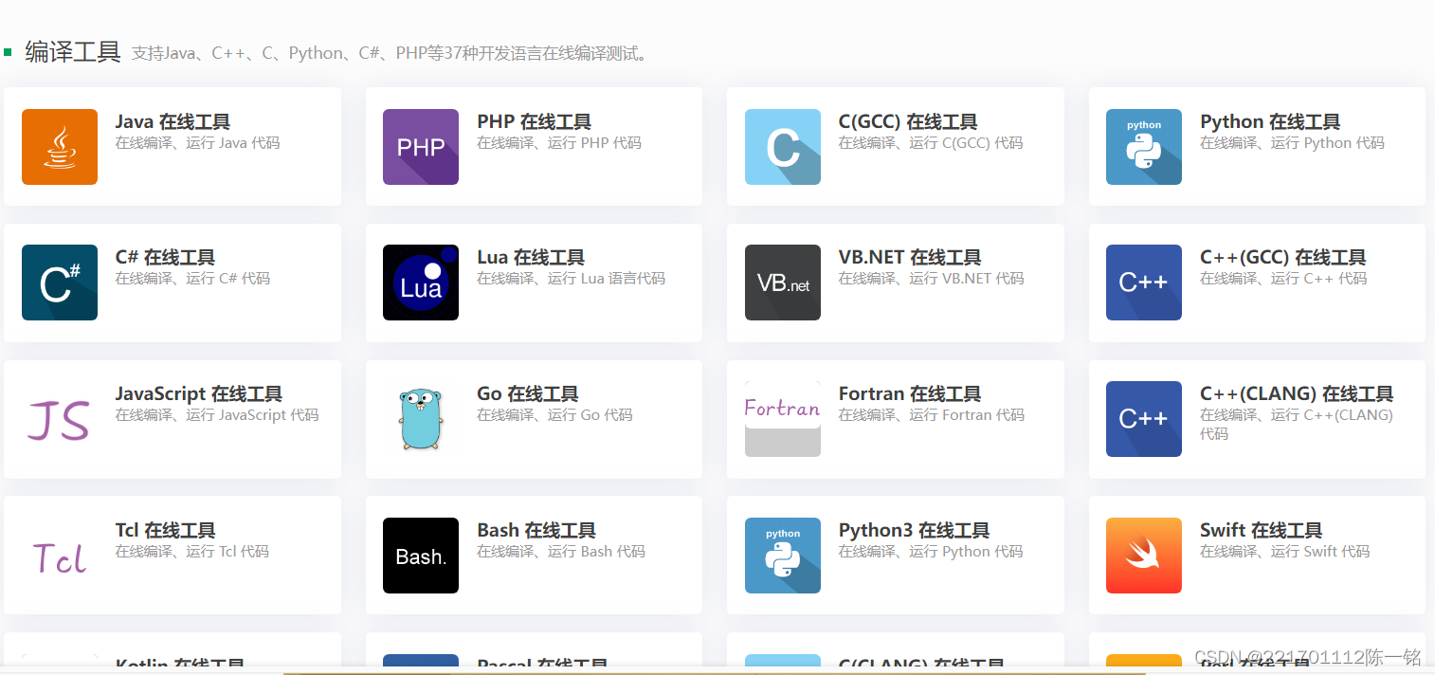Click description 在线编译、运行 C++ 代码

(1283, 279)
